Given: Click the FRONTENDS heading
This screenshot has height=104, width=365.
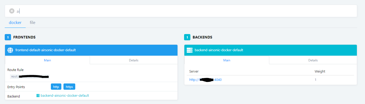Looking at the screenshot, I should [x=24, y=37].
